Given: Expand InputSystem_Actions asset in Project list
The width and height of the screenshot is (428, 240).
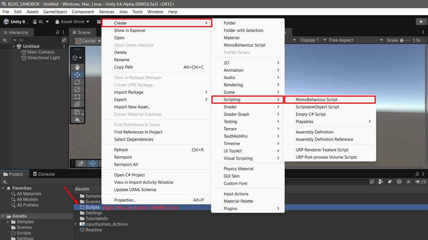Looking at the screenshot, I should [76, 224].
